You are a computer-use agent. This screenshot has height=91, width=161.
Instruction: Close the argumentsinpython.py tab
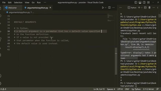(x=50, y=8)
